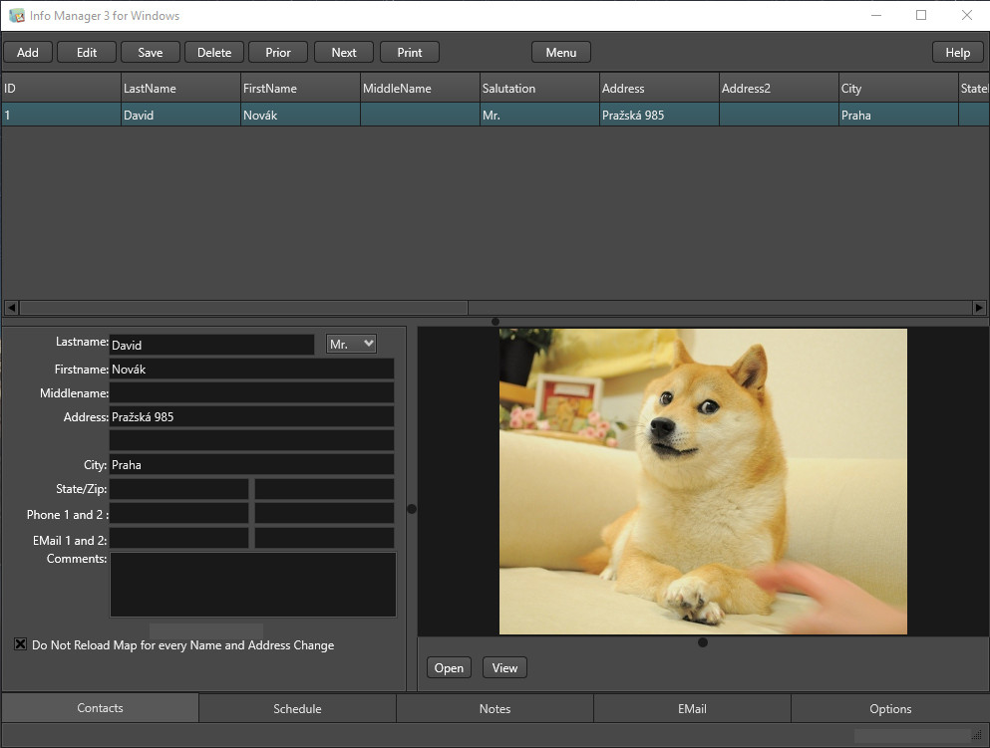The height and width of the screenshot is (748, 990).
Task: Click the Phone 2 input field
Action: [x=325, y=513]
